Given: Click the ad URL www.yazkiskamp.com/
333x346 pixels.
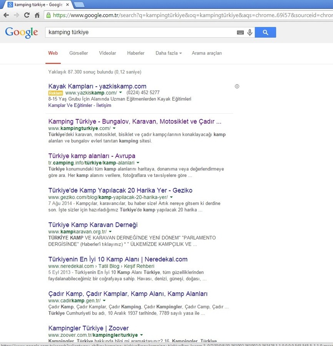Looking at the screenshot, I should pos(91,92).
